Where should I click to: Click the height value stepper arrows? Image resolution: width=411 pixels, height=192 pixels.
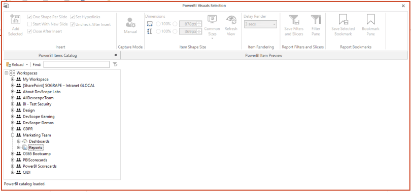(x=199, y=31)
